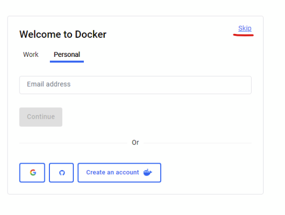Click the Create an account button
The height and width of the screenshot is (215, 285).
tap(119, 173)
